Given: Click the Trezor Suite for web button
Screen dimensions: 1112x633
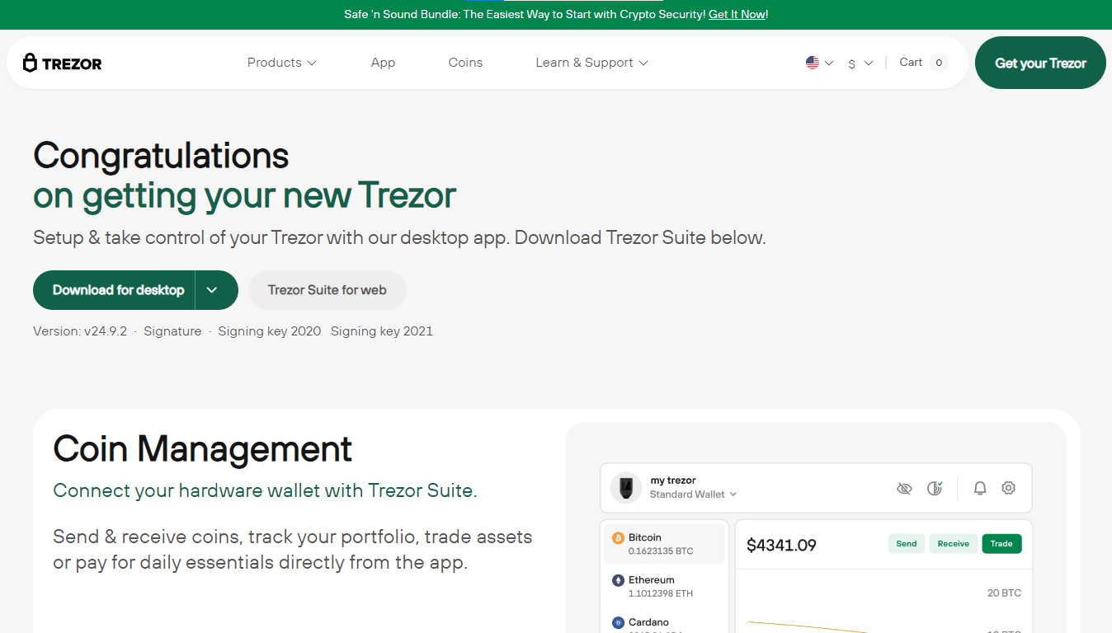Looking at the screenshot, I should coord(327,290).
